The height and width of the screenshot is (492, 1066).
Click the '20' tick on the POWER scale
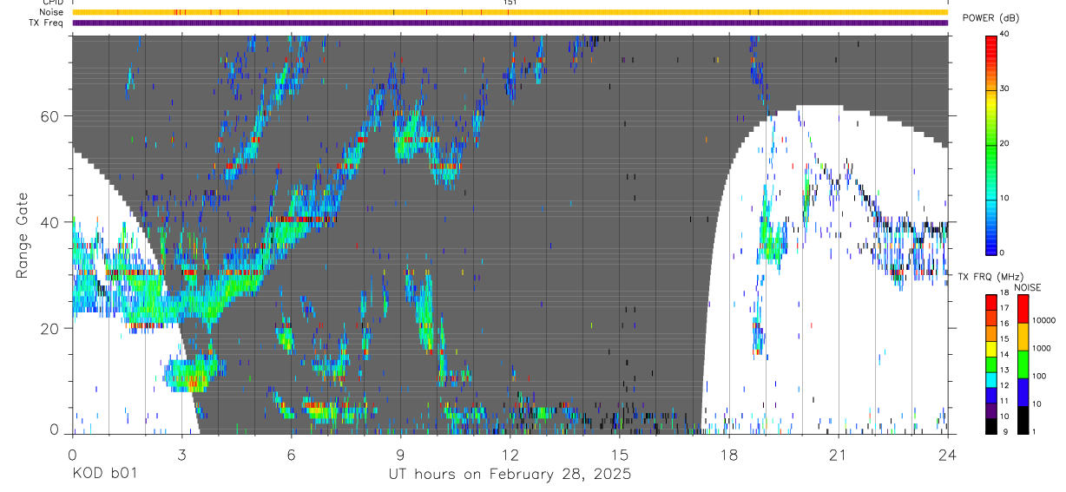(1005, 143)
